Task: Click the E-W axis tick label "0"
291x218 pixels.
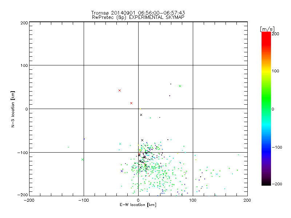Action: click(138, 200)
